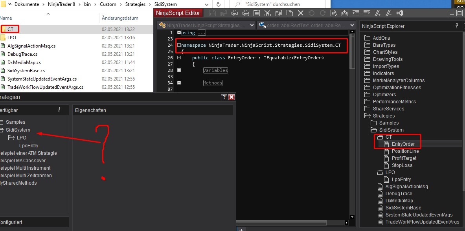Collapse the EntryOrder class on line 26
This screenshot has height=231, width=465.
pyautogui.click(x=179, y=58)
